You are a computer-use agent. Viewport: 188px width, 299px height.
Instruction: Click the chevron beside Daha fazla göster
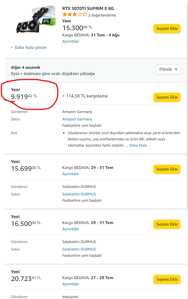(12, 48)
